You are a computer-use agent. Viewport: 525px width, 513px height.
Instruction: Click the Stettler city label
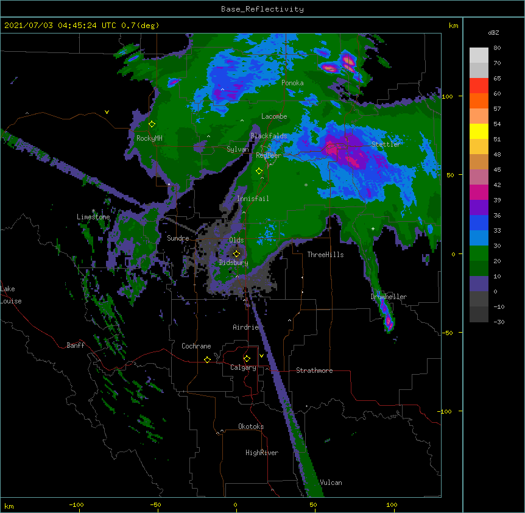click(x=386, y=144)
